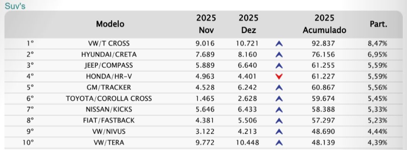Screen dimensions: 407x150
Task: Click the 92.837 accumulated value
Action: click(323, 44)
